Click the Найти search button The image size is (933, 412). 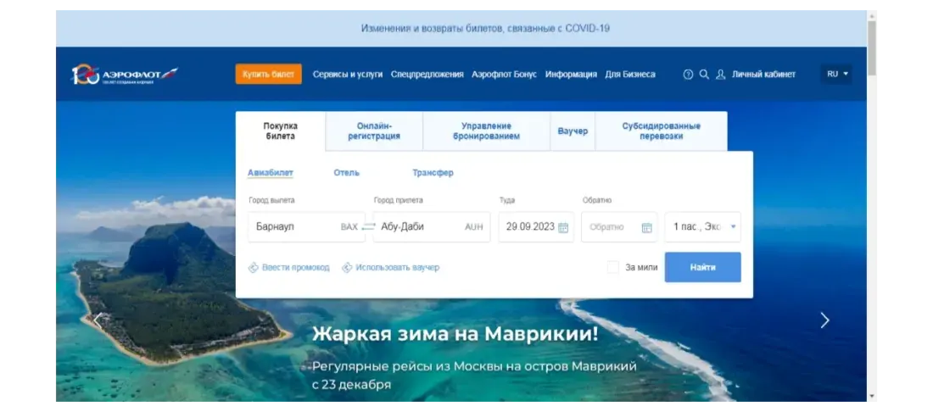pos(703,268)
